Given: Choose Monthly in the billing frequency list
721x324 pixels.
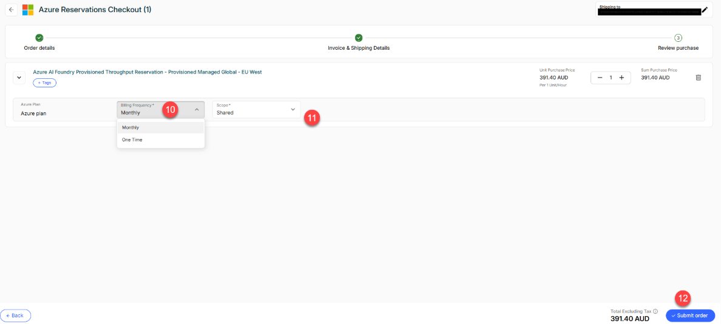Looking at the screenshot, I should pos(160,127).
